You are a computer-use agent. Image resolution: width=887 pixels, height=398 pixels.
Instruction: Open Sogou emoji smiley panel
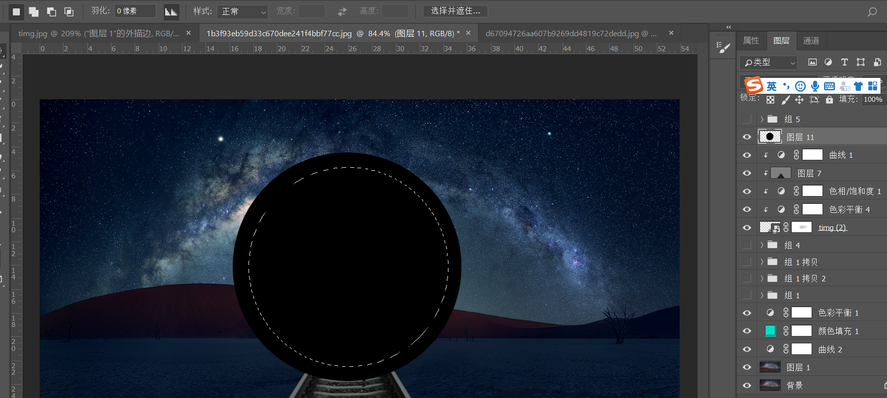tap(800, 86)
